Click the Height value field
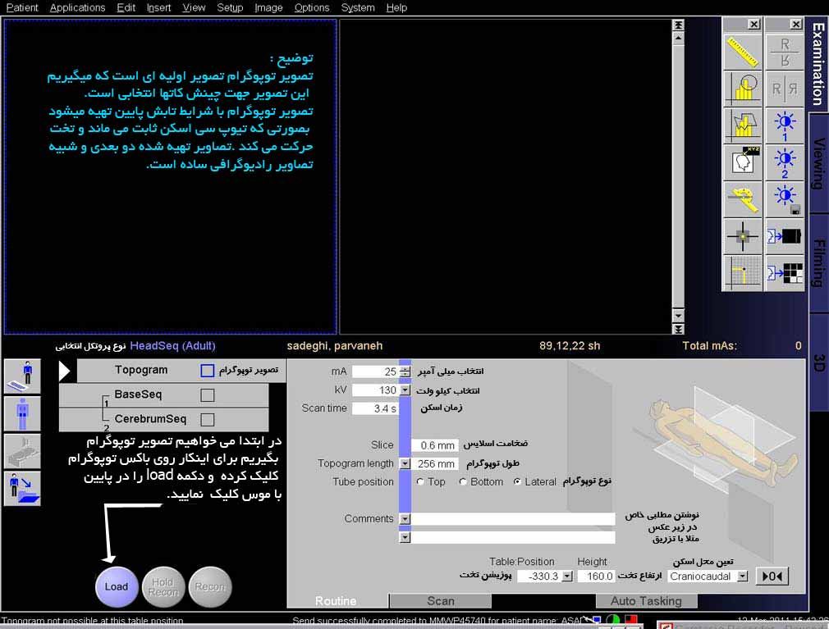The height and width of the screenshot is (629, 829). pos(597,577)
